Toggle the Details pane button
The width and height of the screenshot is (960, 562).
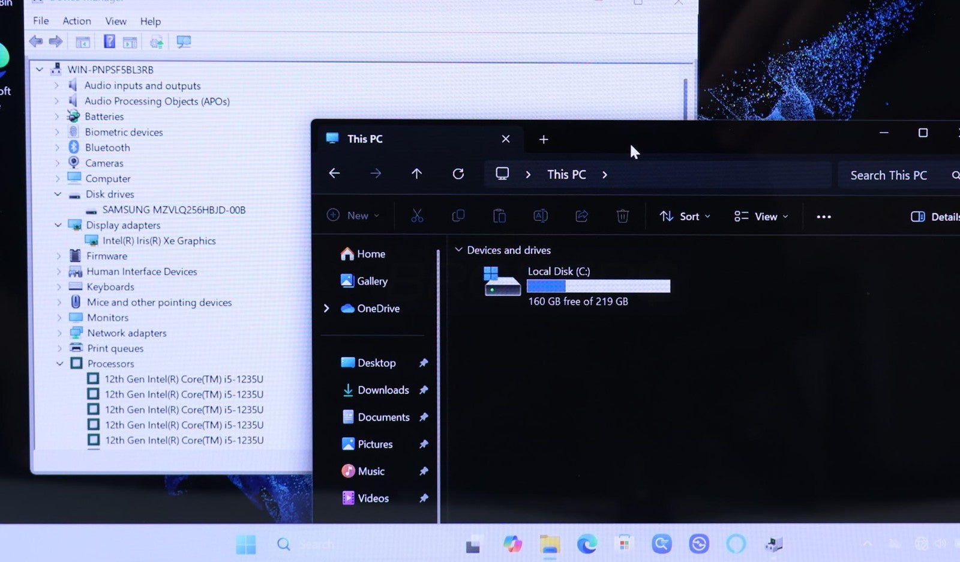tap(934, 217)
